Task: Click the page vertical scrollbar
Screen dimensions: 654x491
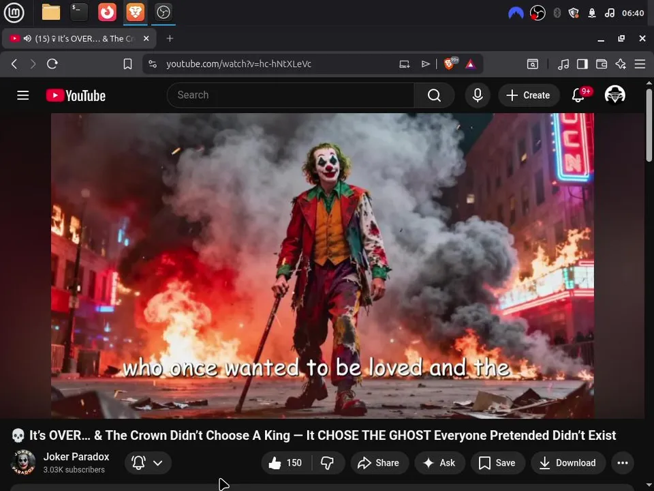Action: point(649,124)
